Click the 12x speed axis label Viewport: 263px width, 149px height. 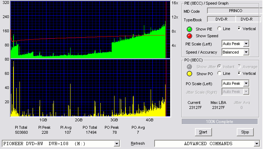click(175, 17)
